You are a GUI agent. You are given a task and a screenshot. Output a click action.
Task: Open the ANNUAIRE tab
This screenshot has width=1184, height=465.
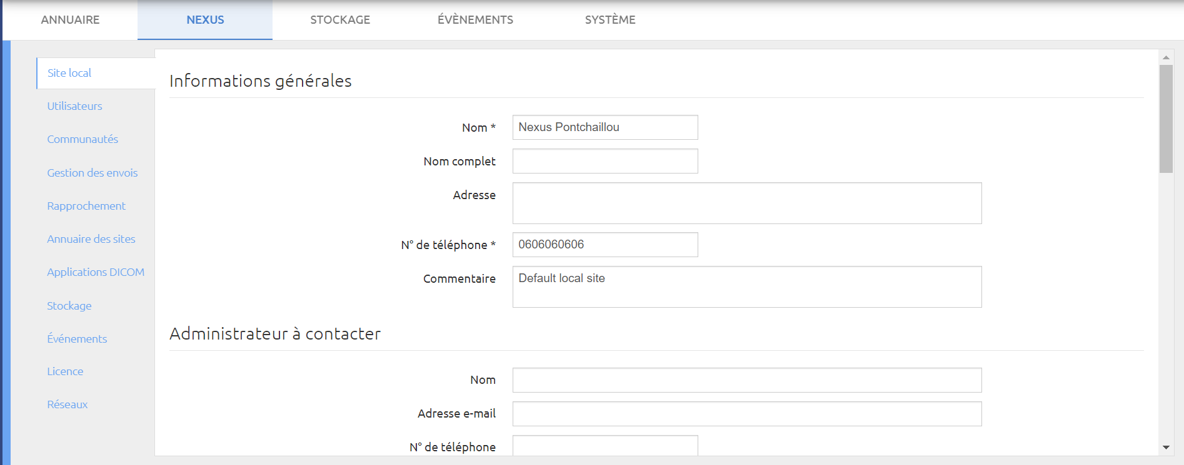[70, 20]
